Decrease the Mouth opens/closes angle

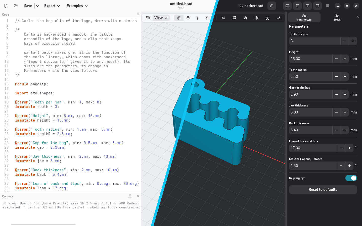coord(341,166)
